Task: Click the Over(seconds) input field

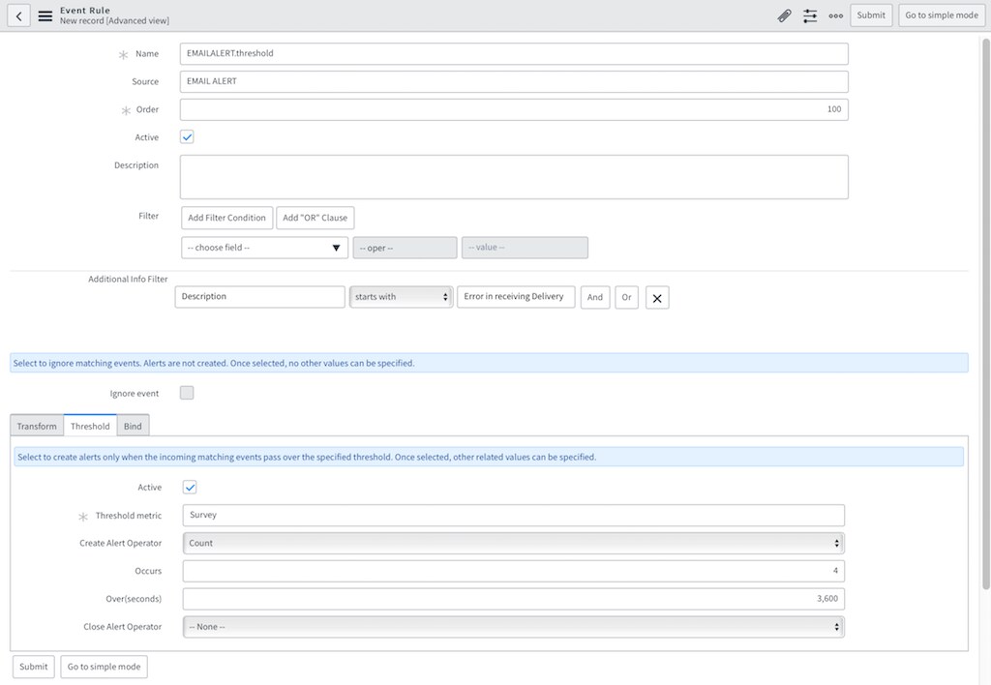Action: point(513,599)
